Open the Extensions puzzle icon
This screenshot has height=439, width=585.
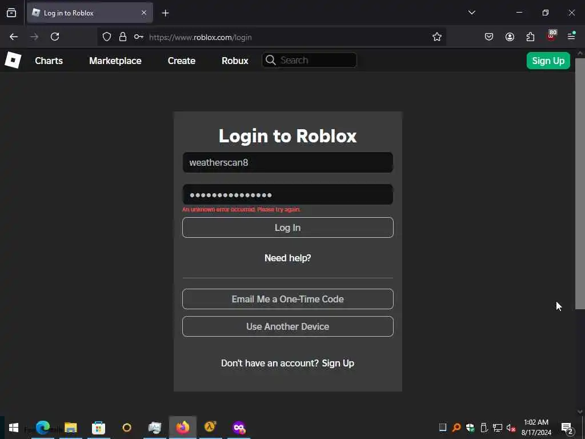click(x=530, y=37)
